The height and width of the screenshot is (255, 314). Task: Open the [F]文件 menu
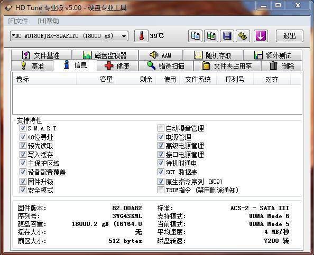[x=18, y=21]
